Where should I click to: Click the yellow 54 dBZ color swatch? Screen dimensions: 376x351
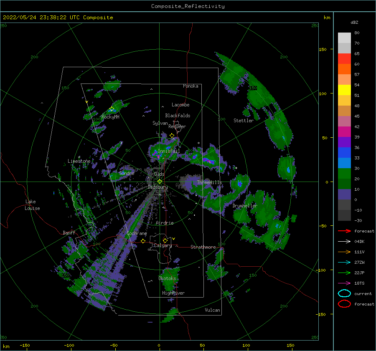(344, 90)
